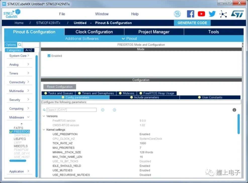
Task: Open the Timers and Semaphores tab
Action: click(96, 93)
